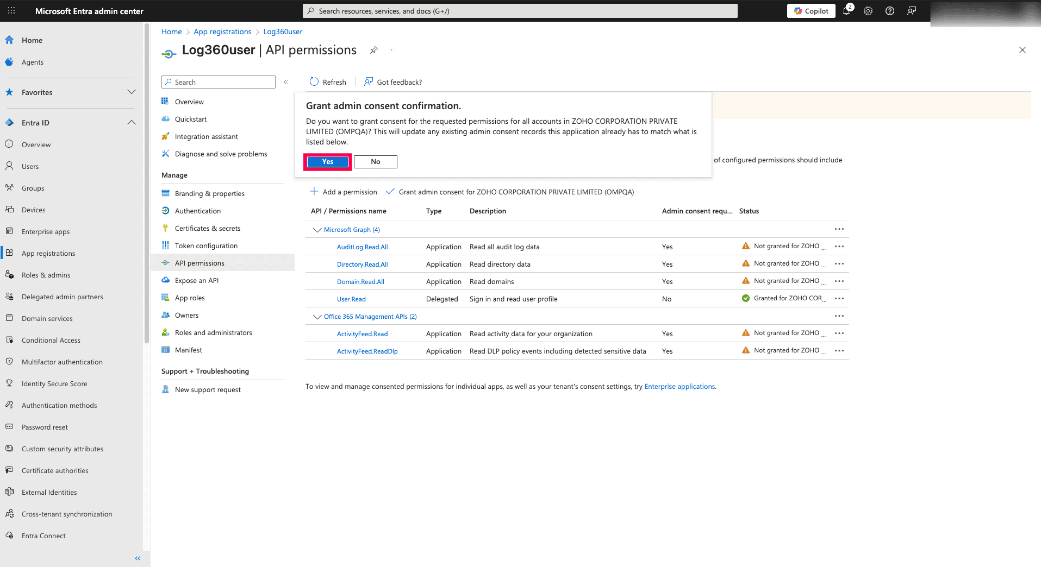
Task: Open the Got feedback link
Action: 392,81
